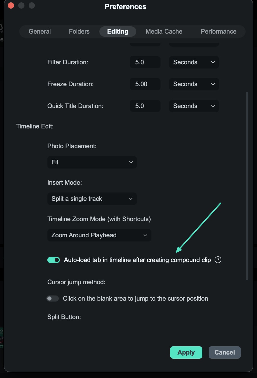257x378 pixels.
Task: Apply the preference changes
Action: pyautogui.click(x=186, y=352)
